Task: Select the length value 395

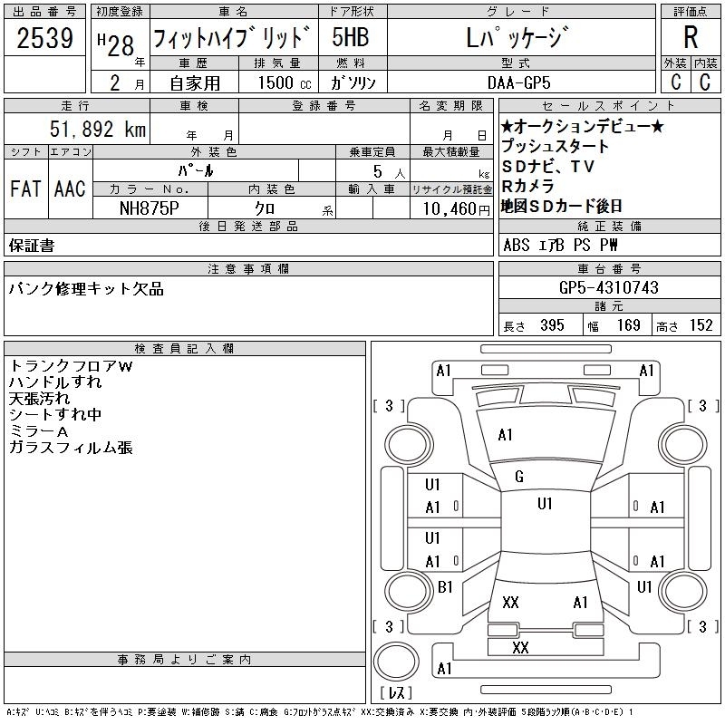Action: point(552,325)
